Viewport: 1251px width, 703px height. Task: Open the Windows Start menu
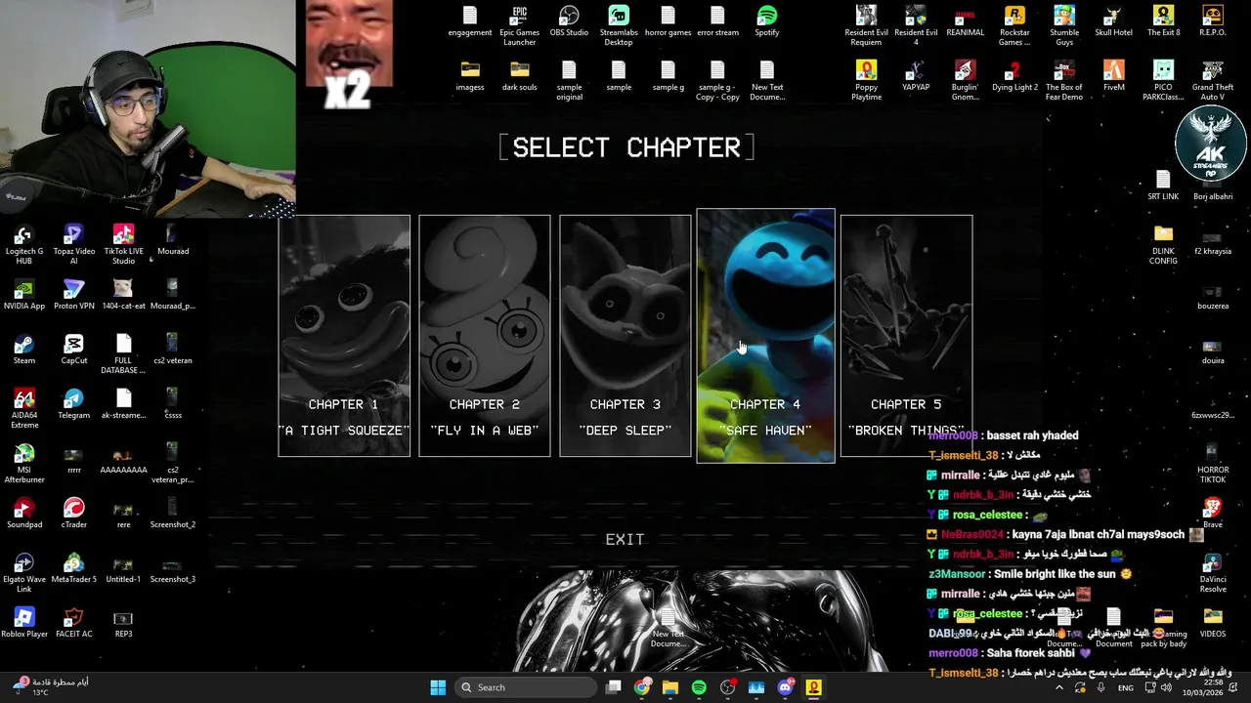pos(438,687)
